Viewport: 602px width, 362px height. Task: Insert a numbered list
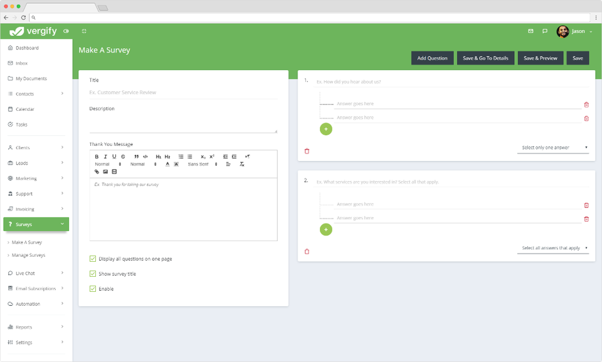181,157
